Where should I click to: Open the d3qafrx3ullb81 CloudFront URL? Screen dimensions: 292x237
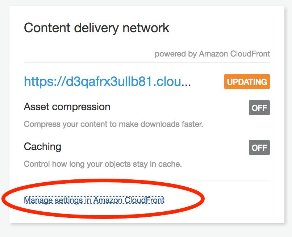(x=102, y=82)
